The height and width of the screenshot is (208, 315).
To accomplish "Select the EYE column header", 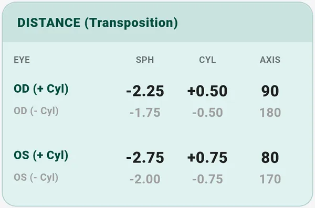I will pyautogui.click(x=22, y=60).
